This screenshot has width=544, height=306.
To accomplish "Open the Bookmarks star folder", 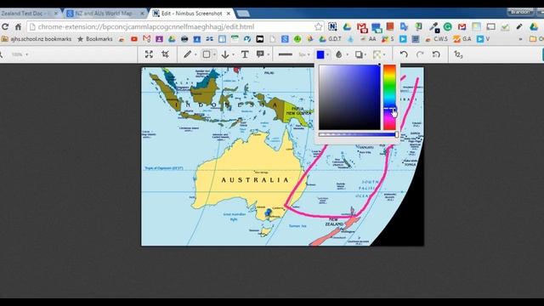I will pos(94,39).
